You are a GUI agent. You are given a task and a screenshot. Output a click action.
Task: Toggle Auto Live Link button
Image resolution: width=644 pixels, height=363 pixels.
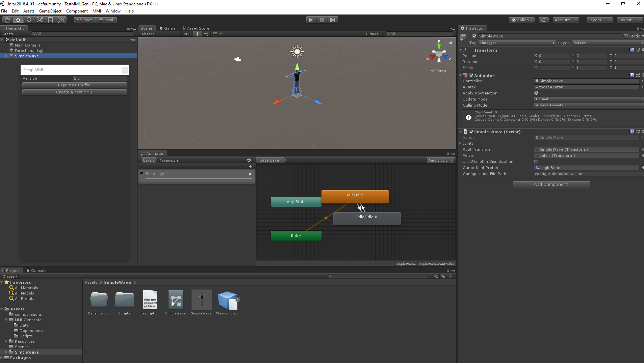tap(440, 160)
